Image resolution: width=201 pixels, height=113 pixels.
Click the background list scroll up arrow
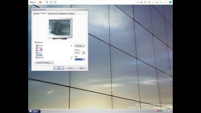72,46
